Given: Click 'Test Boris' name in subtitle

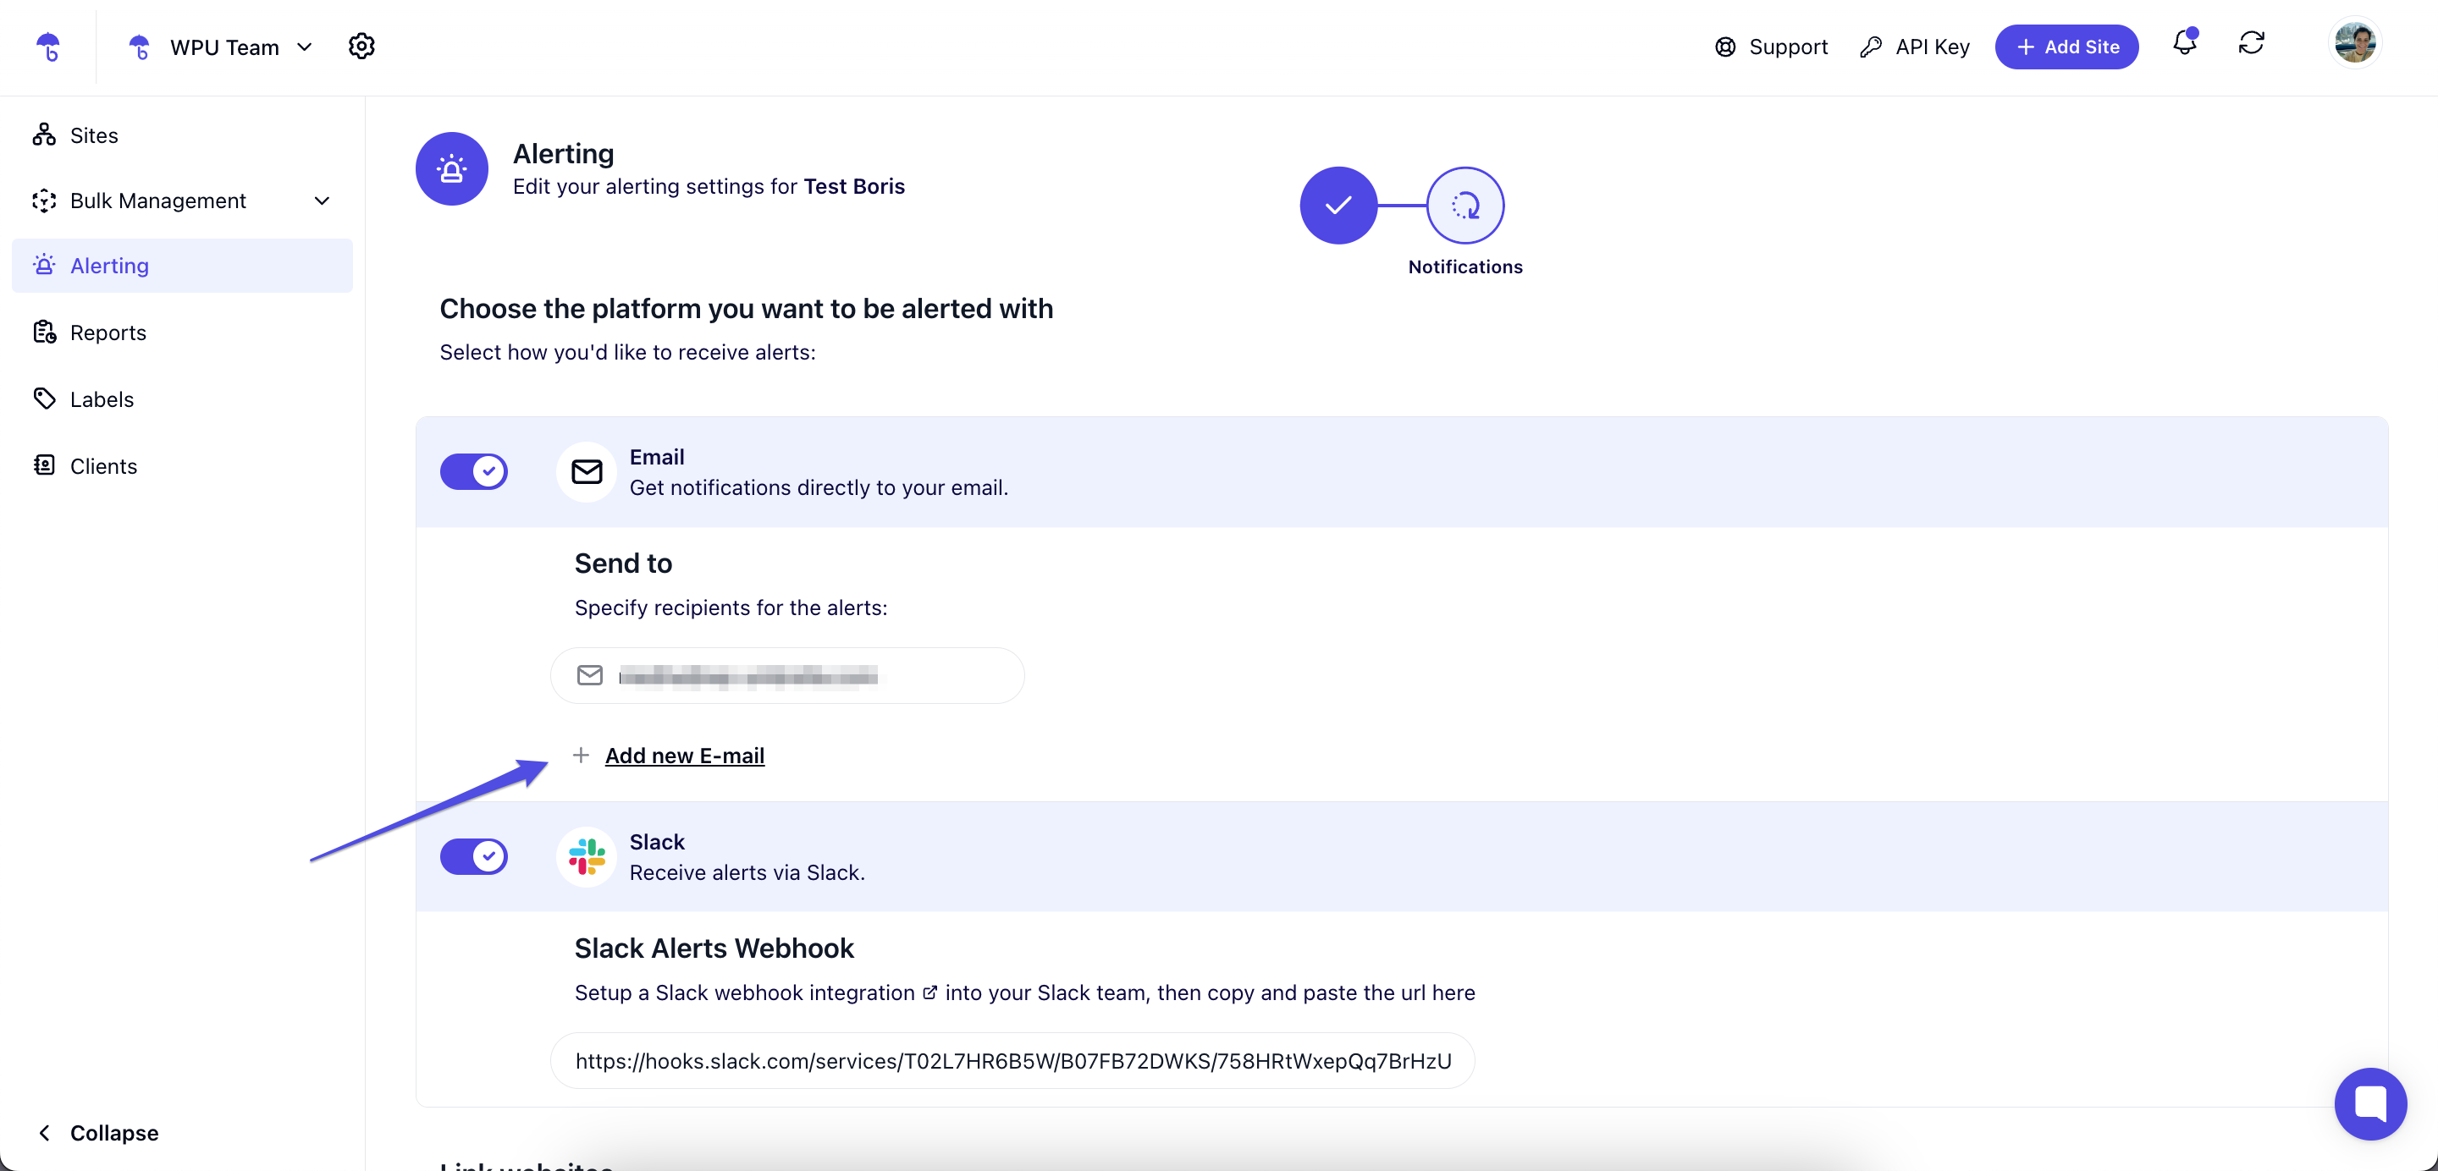Looking at the screenshot, I should pos(853,186).
